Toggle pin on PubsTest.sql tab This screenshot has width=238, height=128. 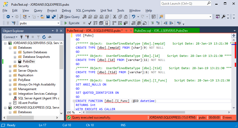126,31
